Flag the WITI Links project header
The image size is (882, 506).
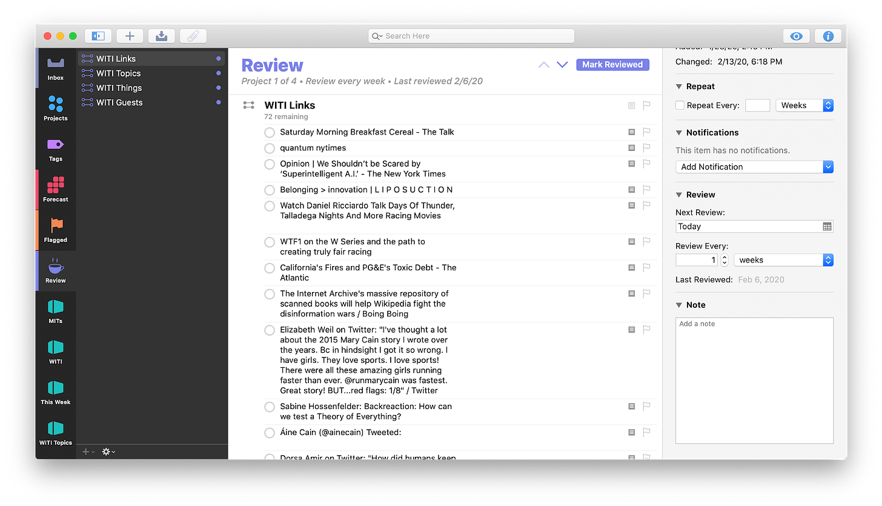click(646, 105)
